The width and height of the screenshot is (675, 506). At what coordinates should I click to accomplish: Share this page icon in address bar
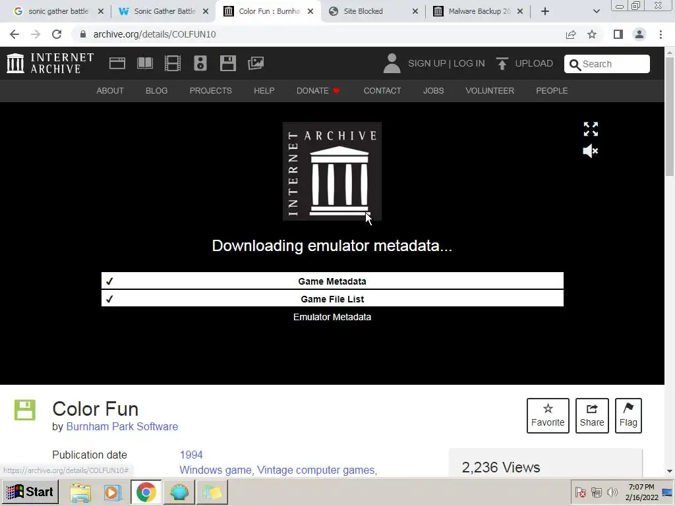(x=571, y=34)
